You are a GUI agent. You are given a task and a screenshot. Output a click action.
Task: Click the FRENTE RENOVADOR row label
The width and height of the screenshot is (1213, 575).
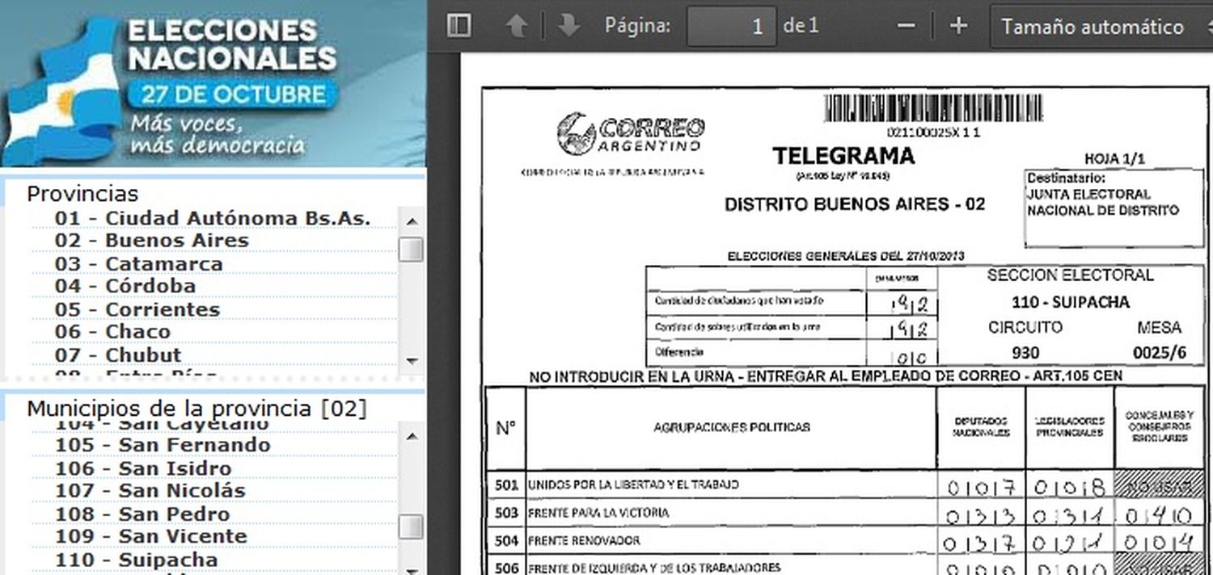[584, 540]
